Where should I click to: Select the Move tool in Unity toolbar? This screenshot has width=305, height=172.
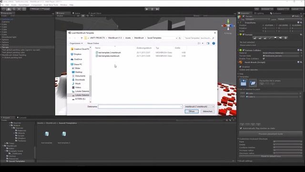coord(9,9)
